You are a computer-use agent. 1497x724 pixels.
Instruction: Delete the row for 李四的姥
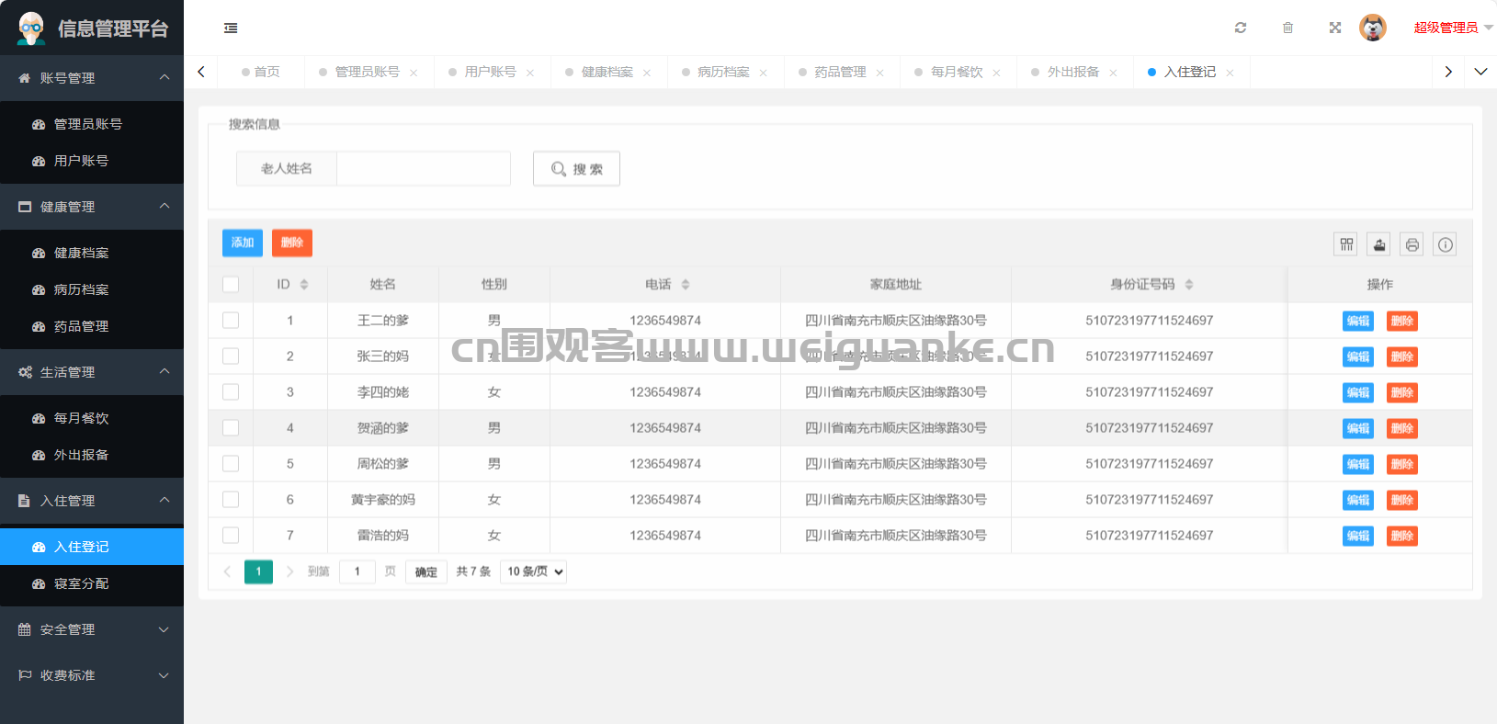pos(1402,392)
